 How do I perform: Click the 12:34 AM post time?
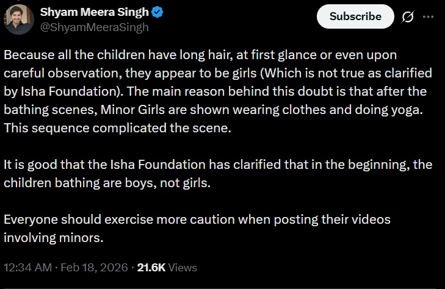[x=28, y=268]
